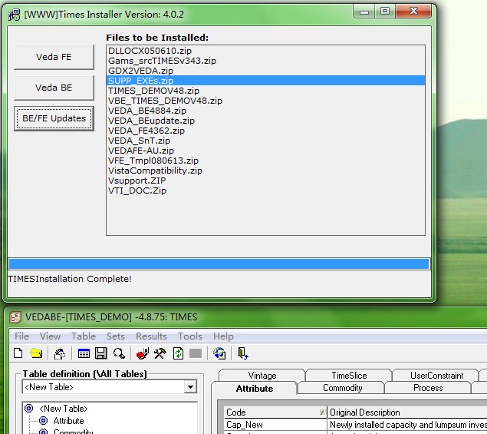Image resolution: width=487 pixels, height=434 pixels.
Task: Open the yellow folder icon in VEDABE toolbar
Action: tap(36, 353)
